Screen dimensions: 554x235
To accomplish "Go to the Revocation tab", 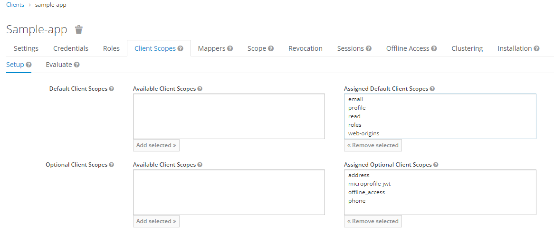I will 306,48.
